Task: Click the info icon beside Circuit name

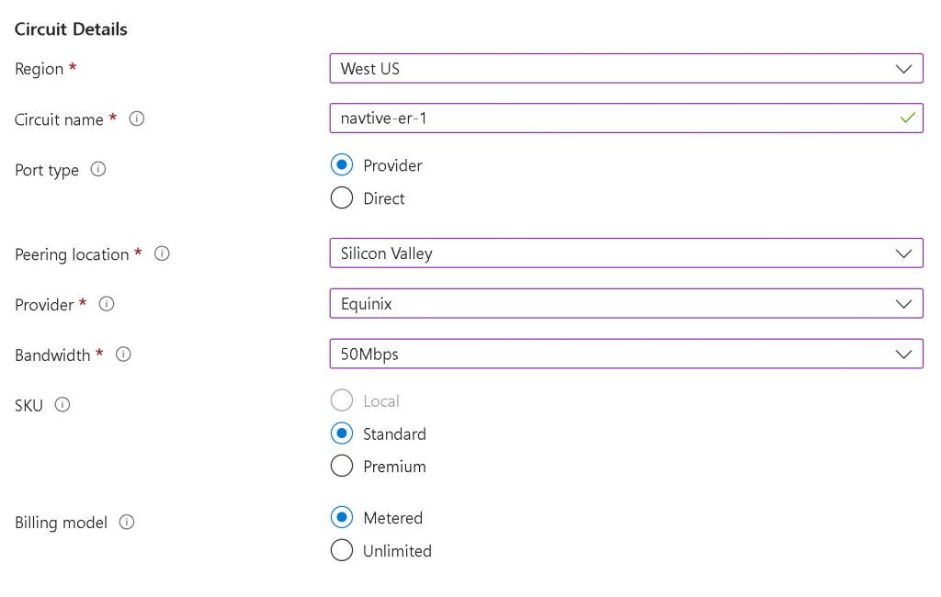Action: click(137, 118)
